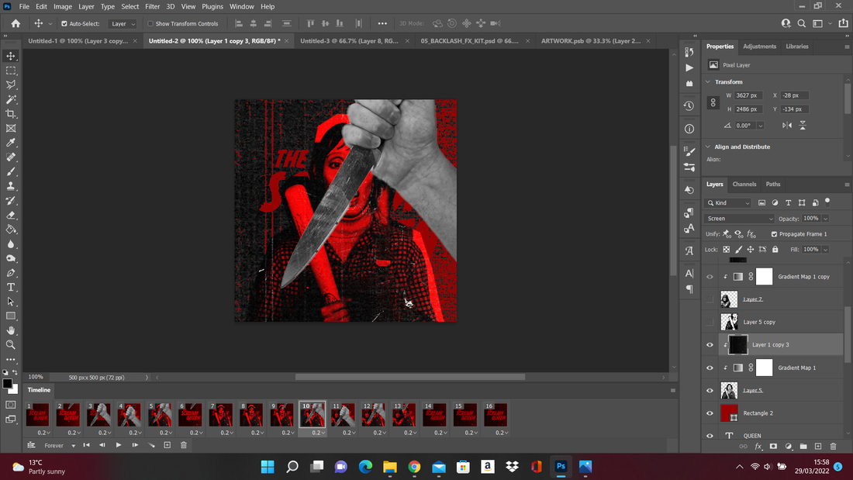Switch to the Channels tab

[x=744, y=185]
